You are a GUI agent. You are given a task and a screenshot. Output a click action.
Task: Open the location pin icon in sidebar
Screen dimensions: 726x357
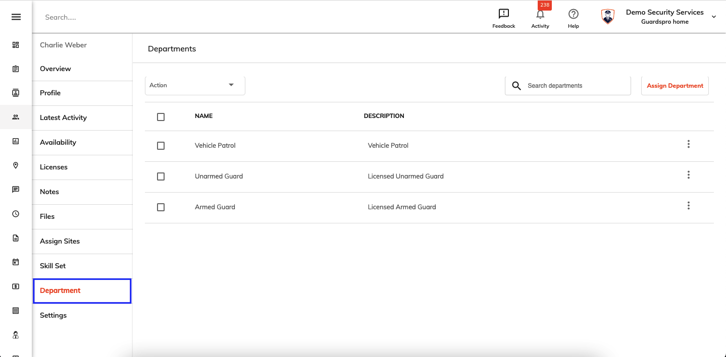(16, 165)
